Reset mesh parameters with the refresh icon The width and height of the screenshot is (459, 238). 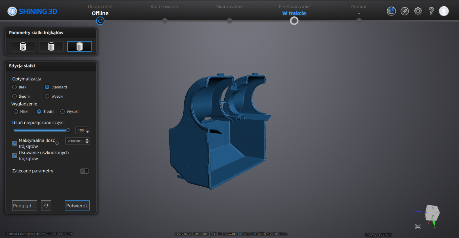click(x=46, y=206)
